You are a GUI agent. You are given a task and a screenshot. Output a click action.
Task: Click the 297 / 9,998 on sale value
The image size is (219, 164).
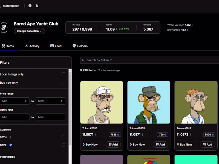[x=82, y=29]
